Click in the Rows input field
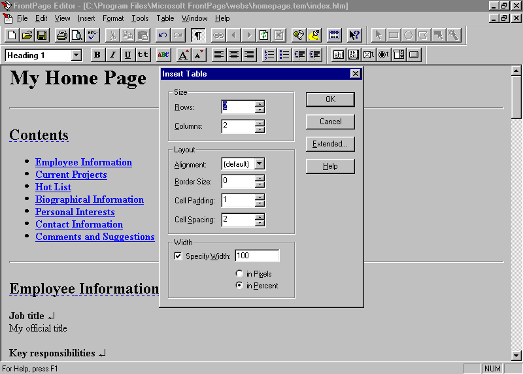Image resolution: width=523 pixels, height=374 pixels. (x=238, y=107)
